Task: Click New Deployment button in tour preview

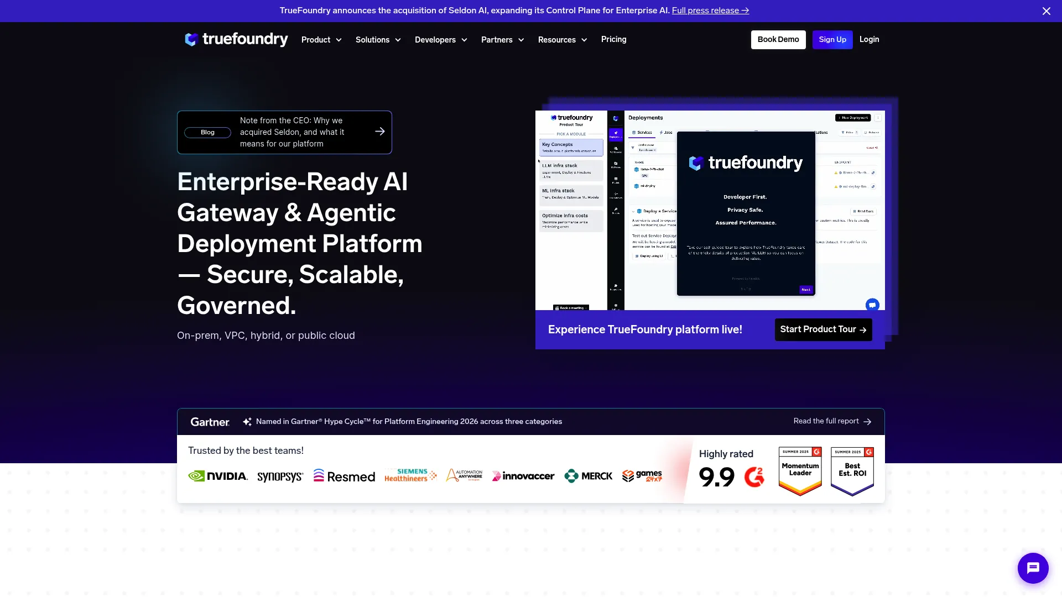Action: click(x=853, y=118)
